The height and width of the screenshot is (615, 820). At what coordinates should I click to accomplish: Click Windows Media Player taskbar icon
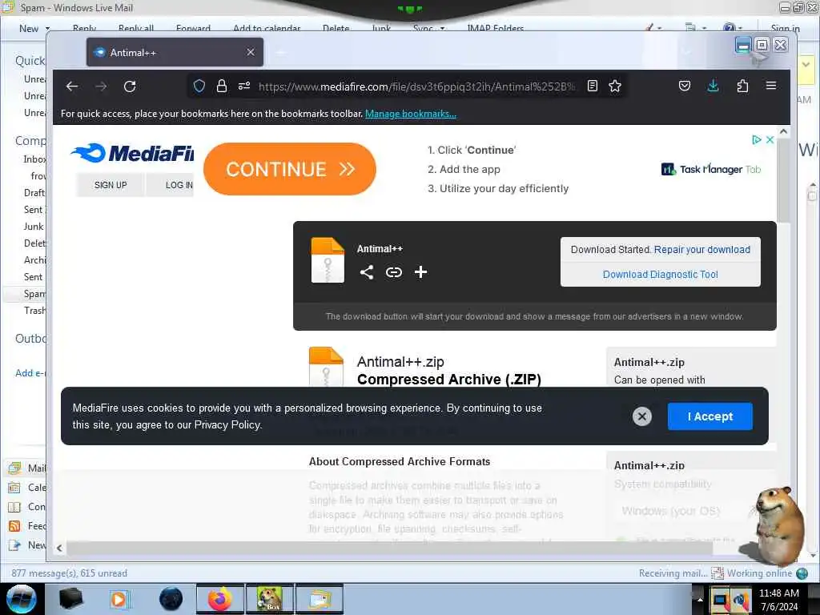pyautogui.click(x=119, y=599)
